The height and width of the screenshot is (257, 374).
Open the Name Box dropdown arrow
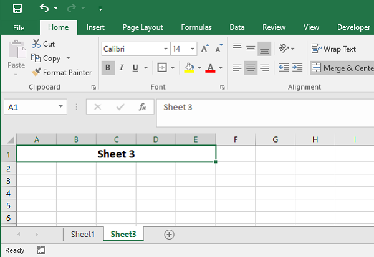pyautogui.click(x=60, y=107)
